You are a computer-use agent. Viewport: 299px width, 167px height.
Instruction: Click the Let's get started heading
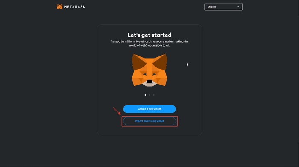149,35
